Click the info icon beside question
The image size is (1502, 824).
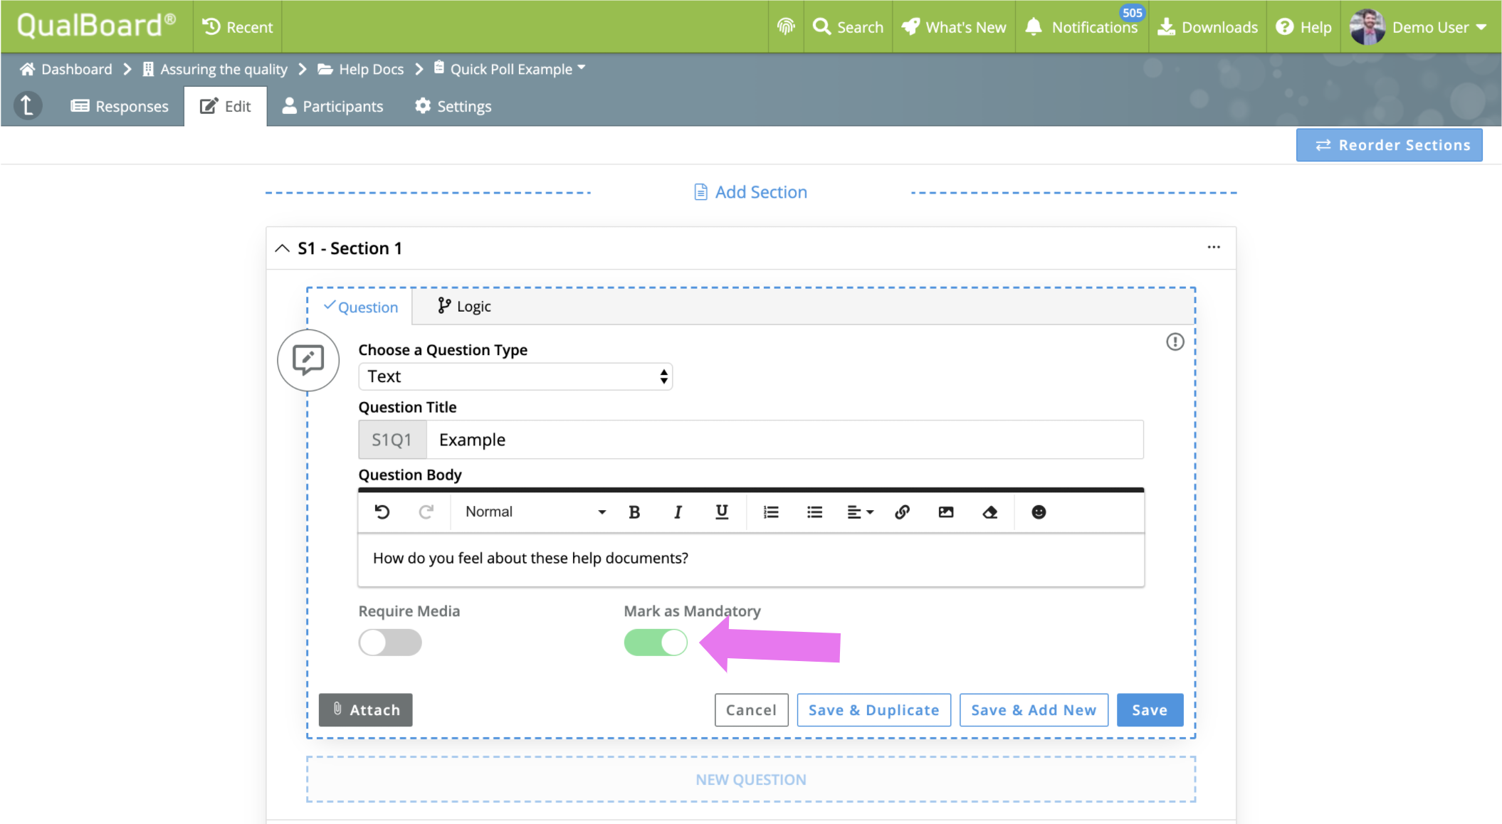tap(1175, 342)
